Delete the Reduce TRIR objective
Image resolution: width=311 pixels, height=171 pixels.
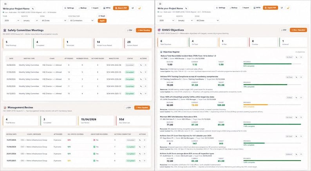(x=301, y=57)
